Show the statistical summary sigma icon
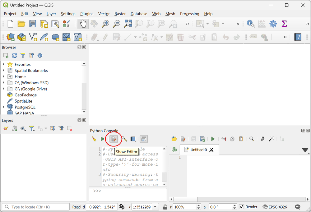The width and height of the screenshot is (311, 212). point(284,24)
